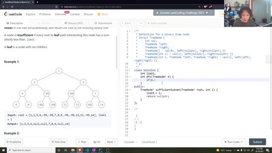
Task: Go to previous problem with Prev
Action: coord(82,142)
